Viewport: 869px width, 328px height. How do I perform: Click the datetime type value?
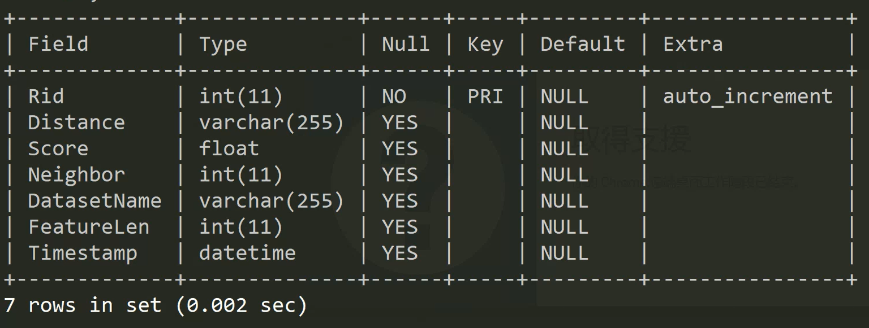(247, 253)
